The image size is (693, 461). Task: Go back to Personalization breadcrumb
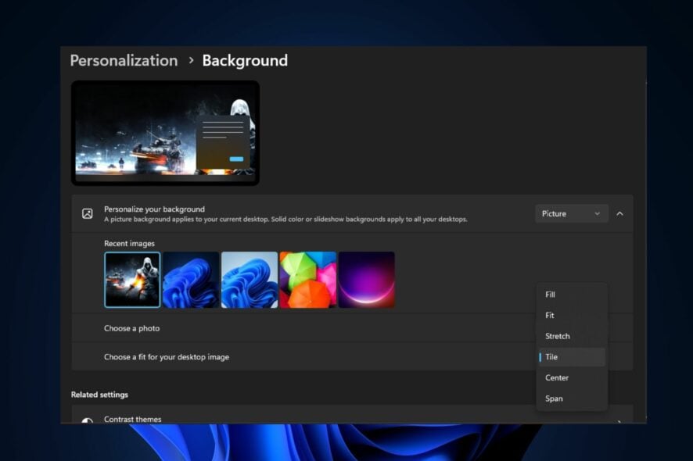point(124,60)
